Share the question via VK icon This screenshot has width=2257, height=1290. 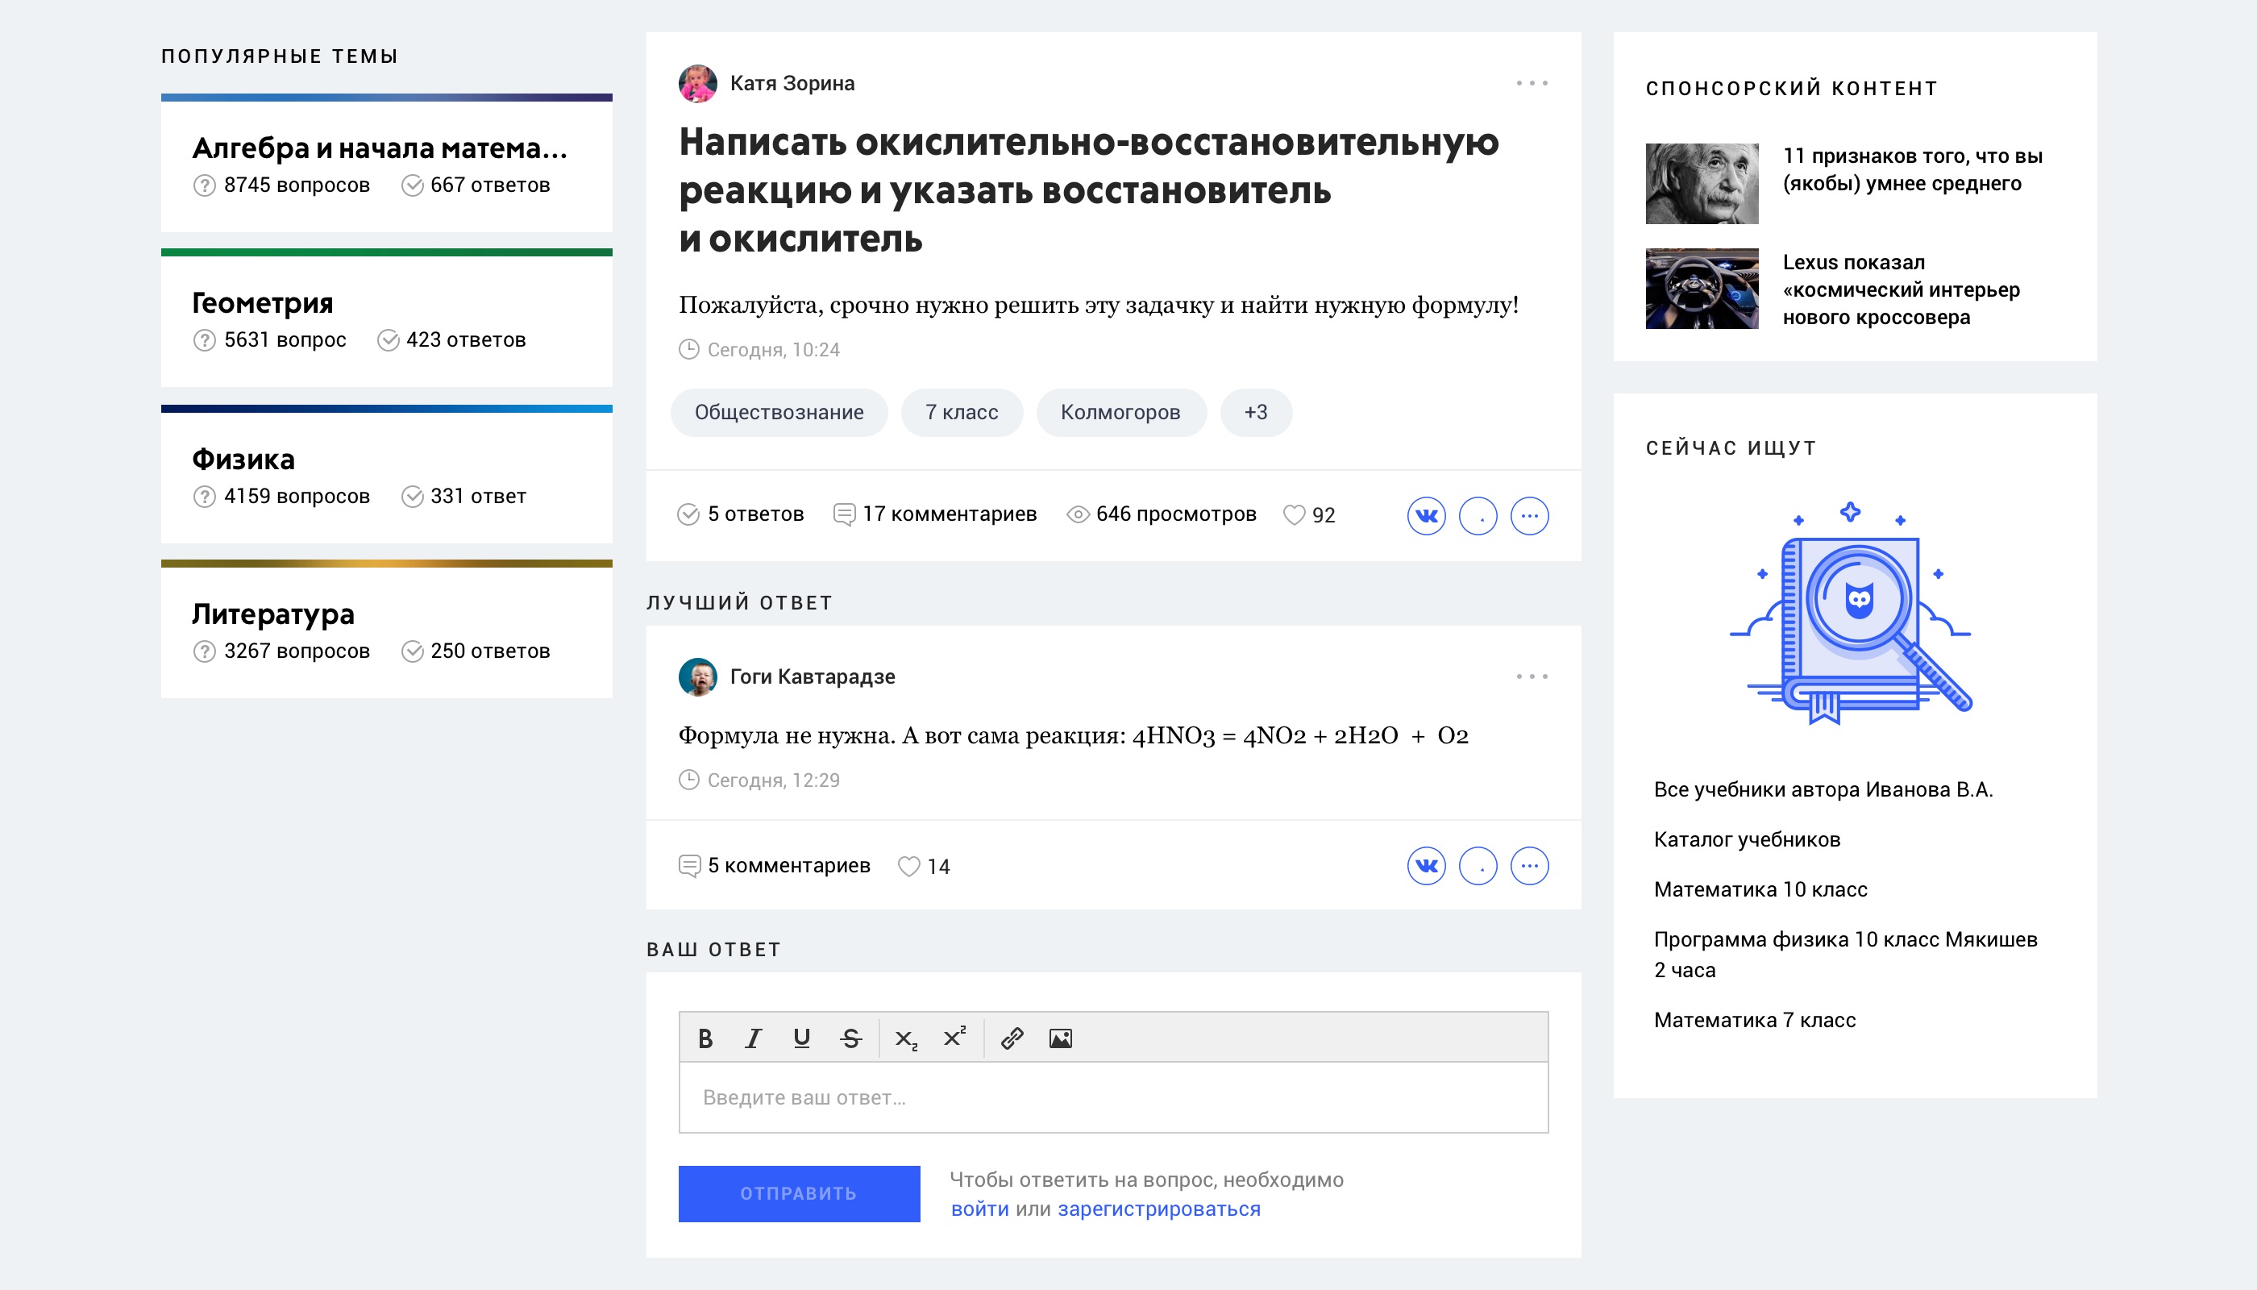(x=1426, y=516)
